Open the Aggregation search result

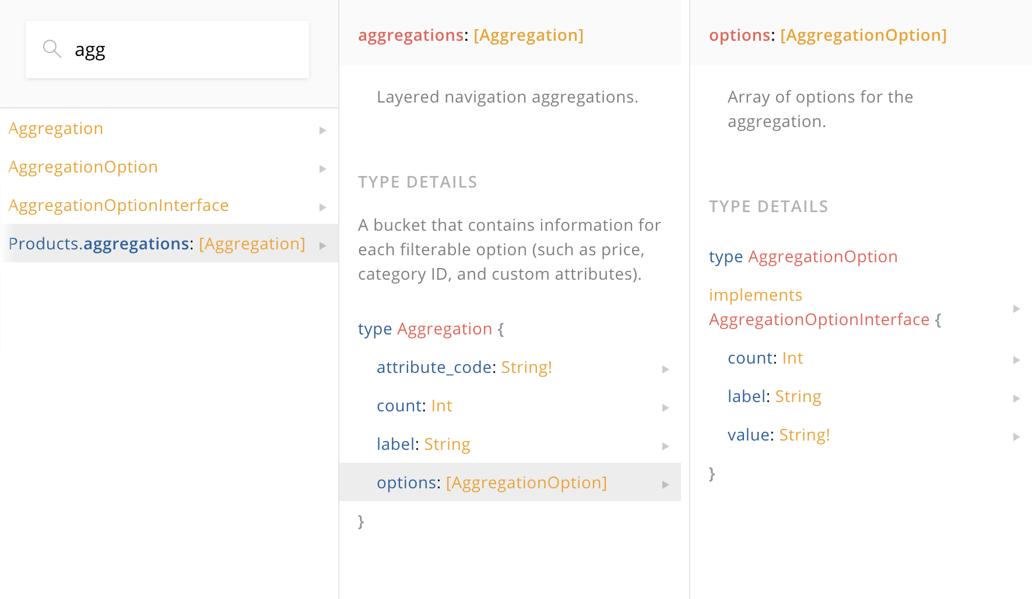[56, 129]
